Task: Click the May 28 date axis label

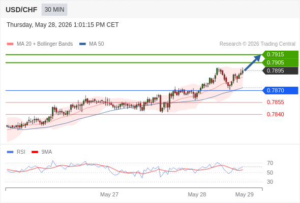Action: tap(197, 194)
